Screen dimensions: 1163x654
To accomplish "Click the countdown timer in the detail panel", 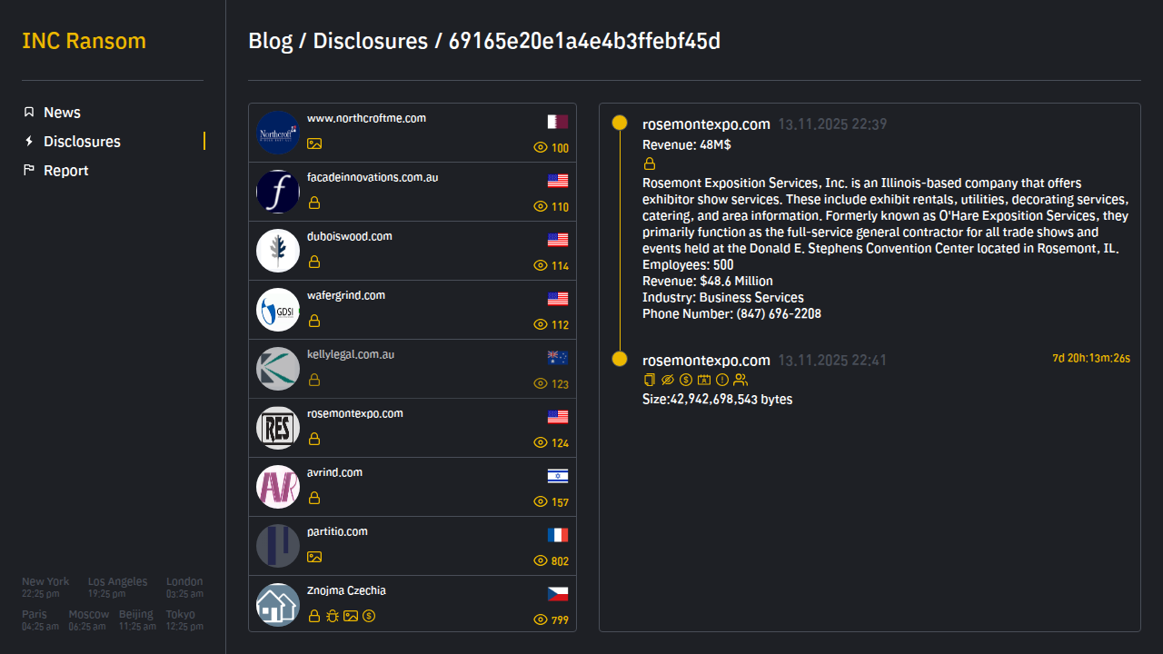I will coord(1090,358).
